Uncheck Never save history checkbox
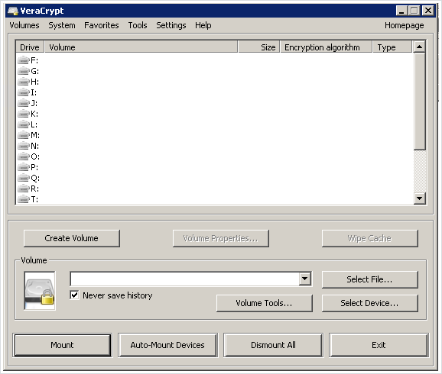Viewport: 442px width, 374px height. pos(74,295)
